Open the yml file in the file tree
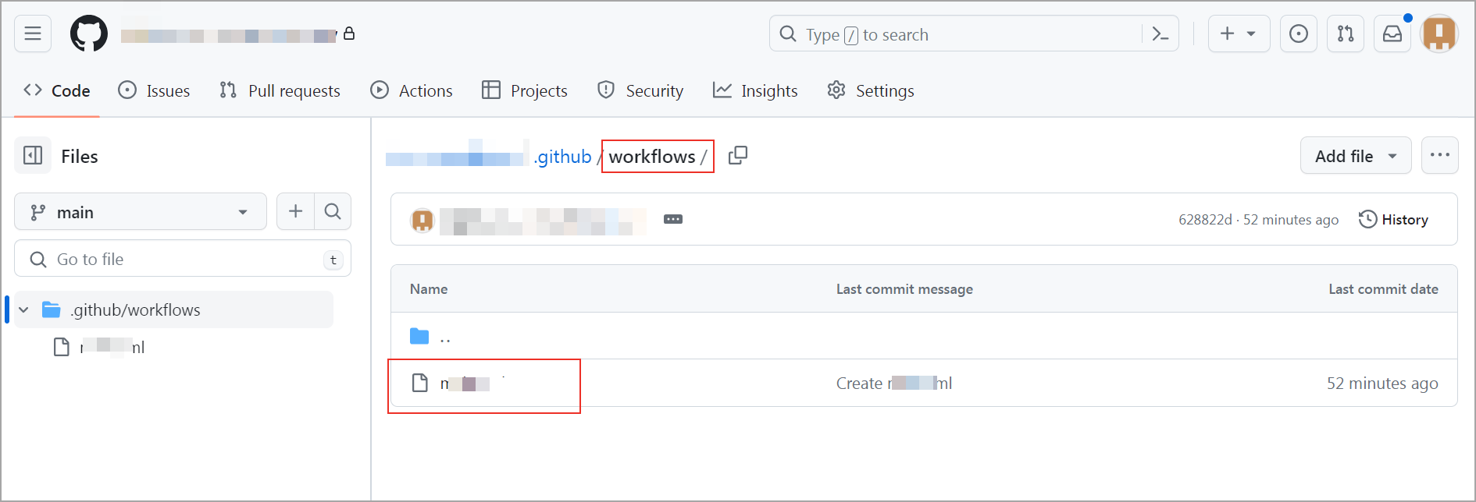Image resolution: width=1476 pixels, height=502 pixels. [112, 347]
